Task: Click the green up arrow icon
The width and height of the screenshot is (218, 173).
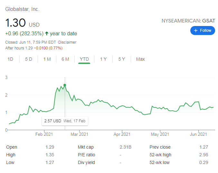Action: point(47,33)
